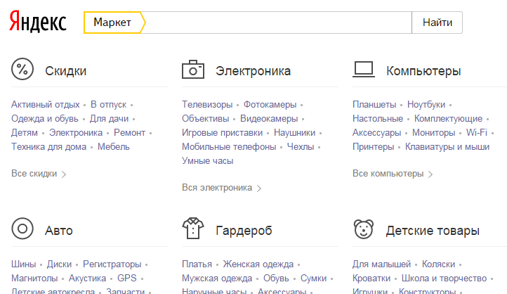This screenshot has width=507, height=294.
Task: View Планшеты category
Action: [374, 105]
